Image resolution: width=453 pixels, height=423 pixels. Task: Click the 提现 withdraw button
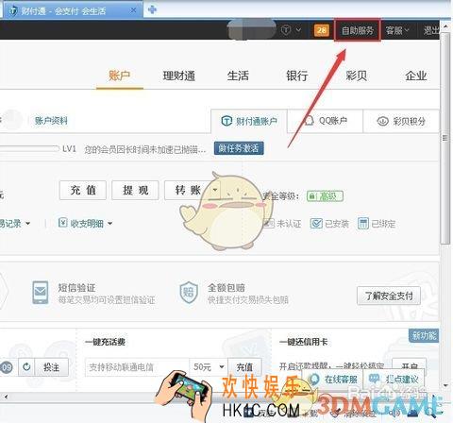(x=135, y=190)
